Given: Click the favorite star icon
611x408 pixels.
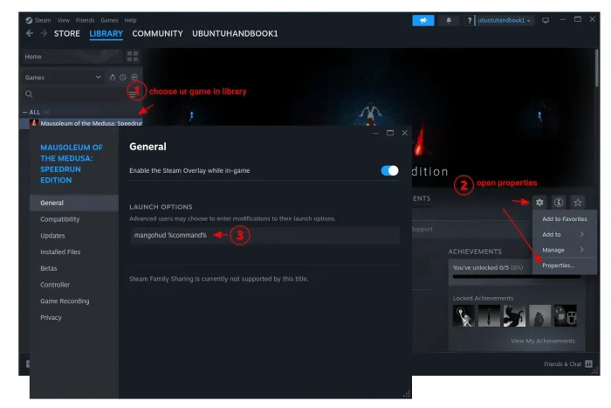Looking at the screenshot, I should coord(578,202).
